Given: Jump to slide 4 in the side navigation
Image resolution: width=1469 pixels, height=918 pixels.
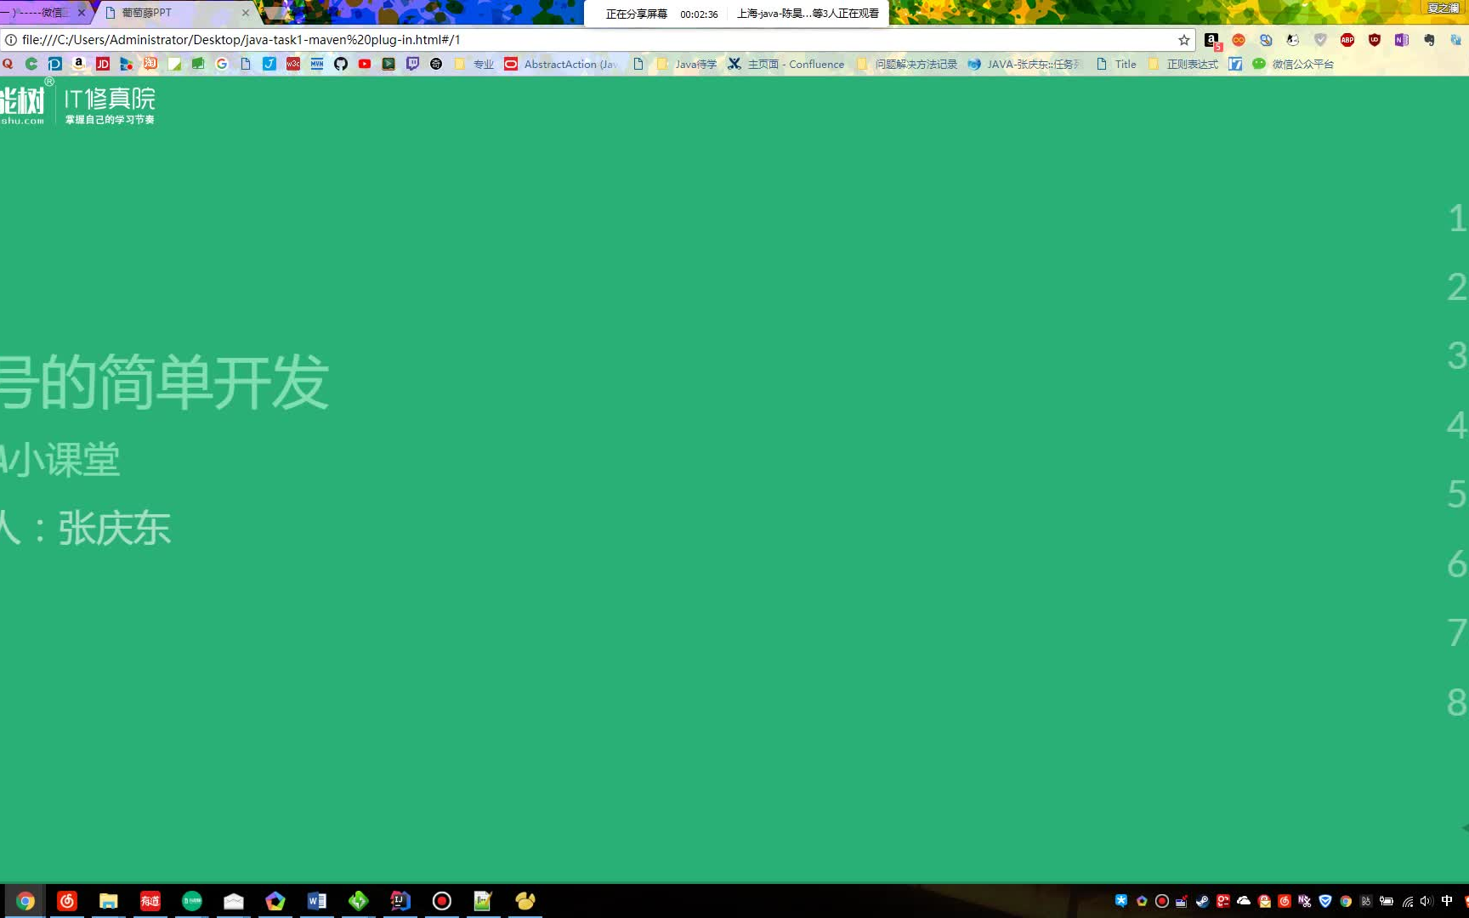Looking at the screenshot, I should point(1457,425).
